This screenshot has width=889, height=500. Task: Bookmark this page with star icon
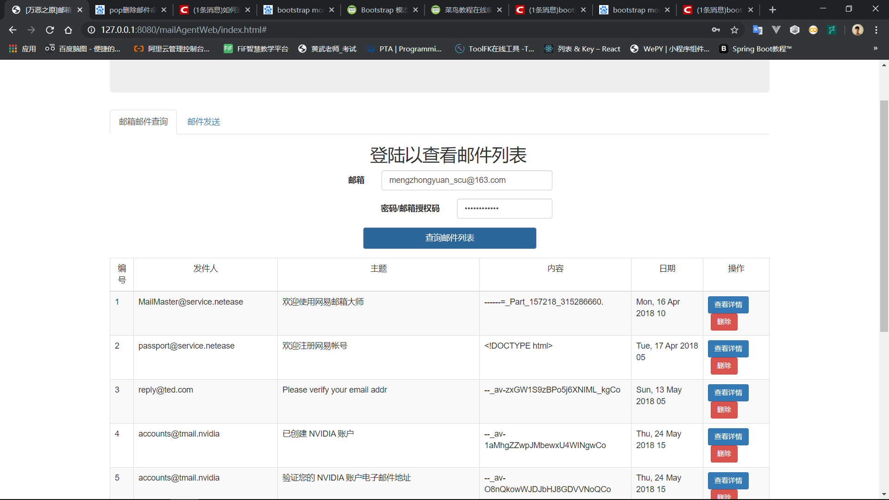coord(734,30)
